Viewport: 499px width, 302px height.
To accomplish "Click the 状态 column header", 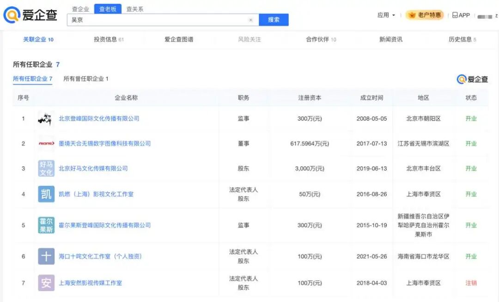I will point(471,97).
